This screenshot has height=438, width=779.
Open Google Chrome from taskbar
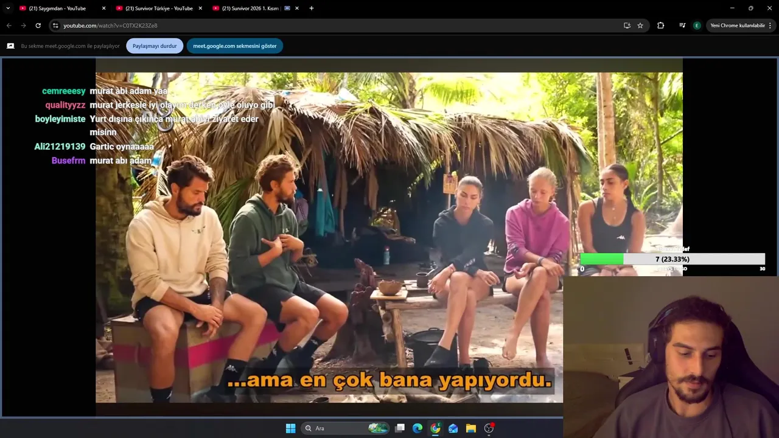[x=435, y=428]
